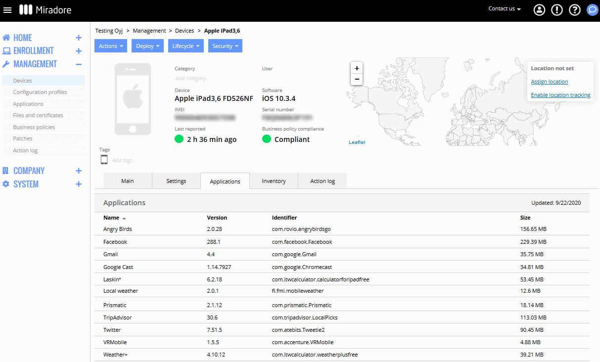Click the green Compliant status dot

tap(267, 139)
